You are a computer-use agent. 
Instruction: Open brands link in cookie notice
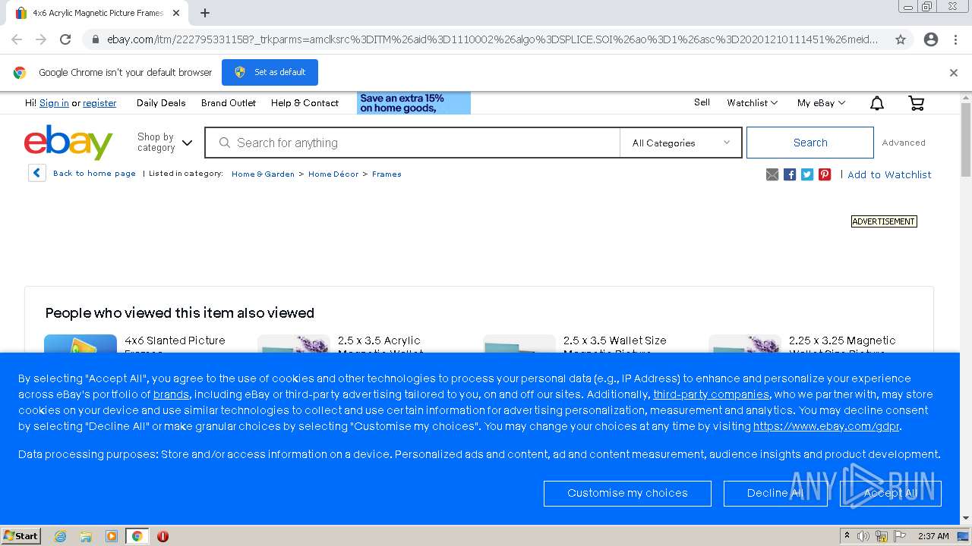click(x=171, y=394)
